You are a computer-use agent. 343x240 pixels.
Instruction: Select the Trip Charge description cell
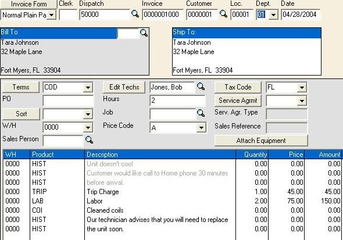160,192
